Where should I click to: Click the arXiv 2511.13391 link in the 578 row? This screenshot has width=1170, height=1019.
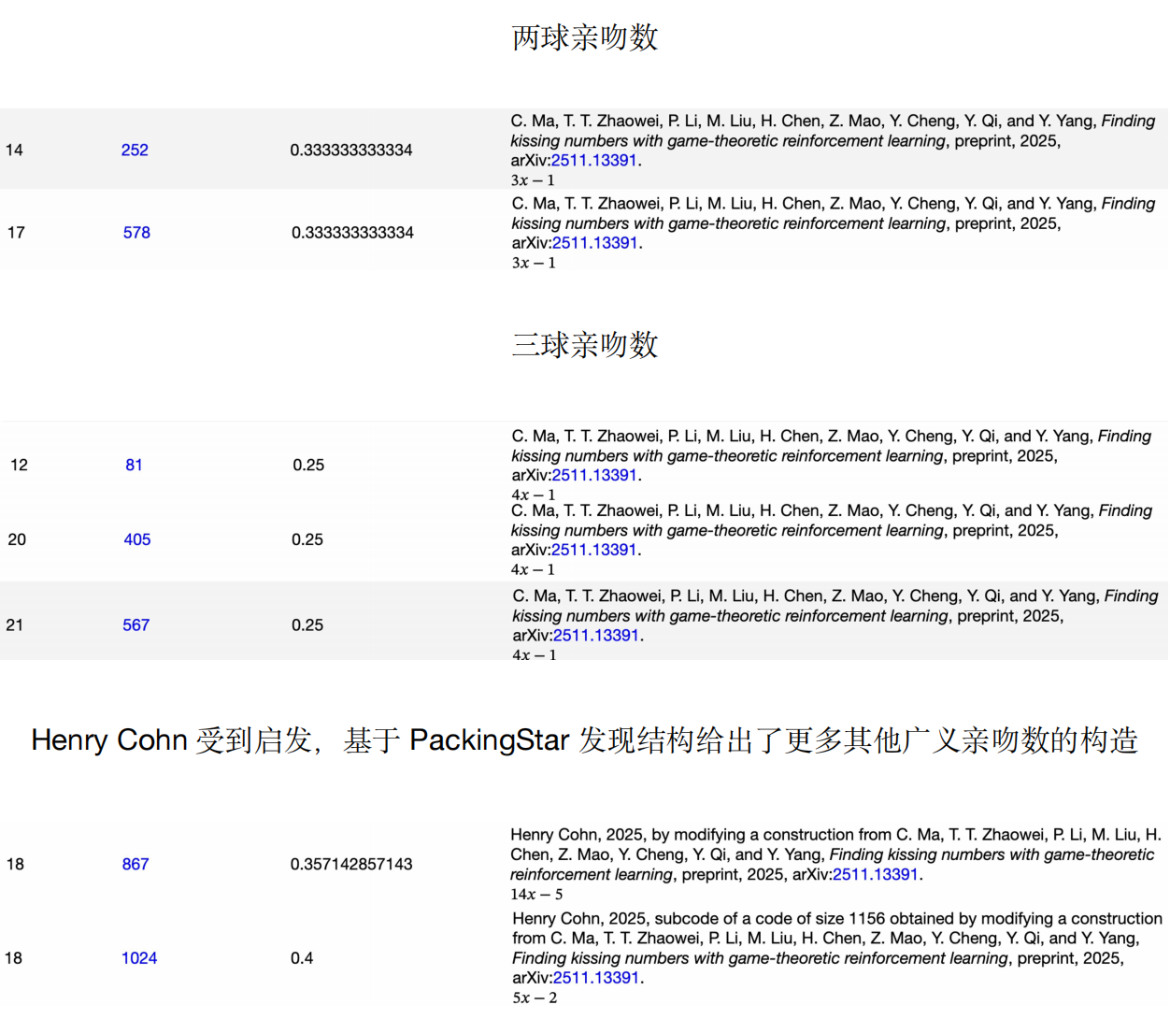pyautogui.click(x=594, y=243)
